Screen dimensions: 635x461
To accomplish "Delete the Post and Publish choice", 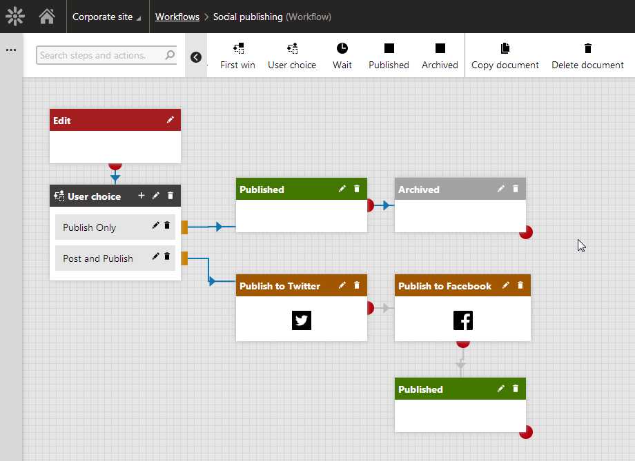I will click(166, 257).
